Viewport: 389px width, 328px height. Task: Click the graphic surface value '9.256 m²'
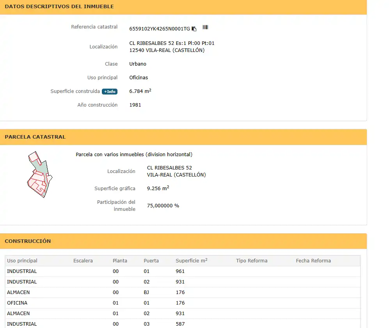(158, 188)
